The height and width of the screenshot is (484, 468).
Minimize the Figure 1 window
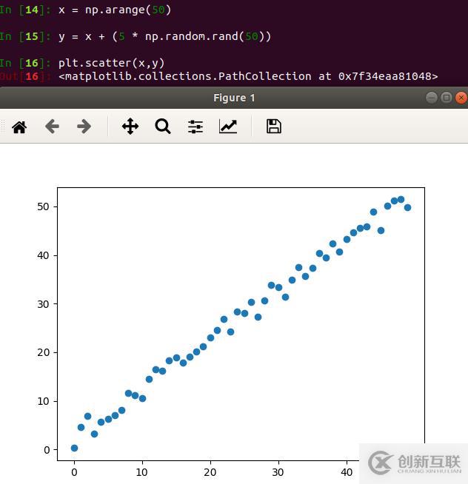coord(432,98)
